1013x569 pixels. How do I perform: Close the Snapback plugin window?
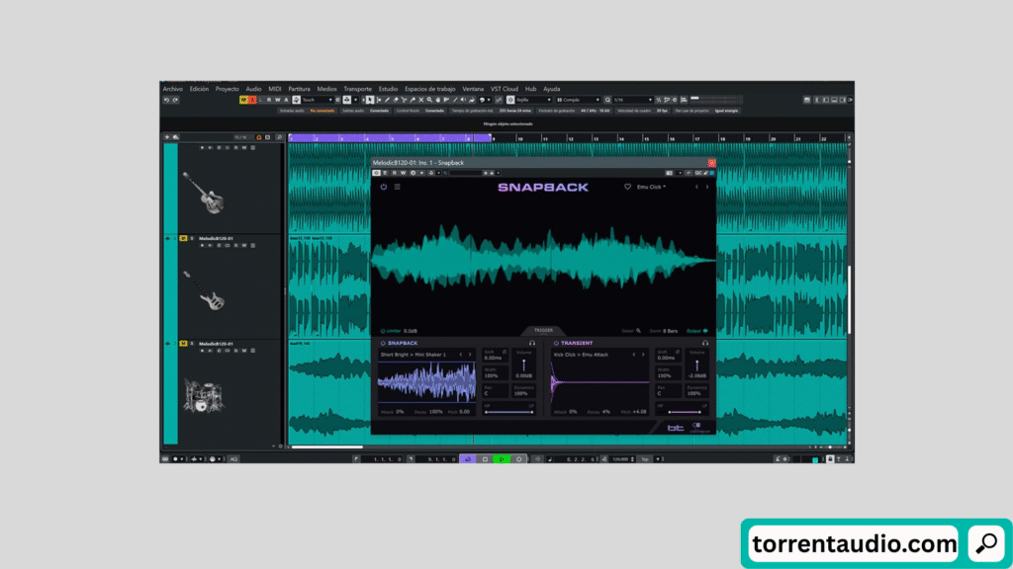(x=711, y=163)
